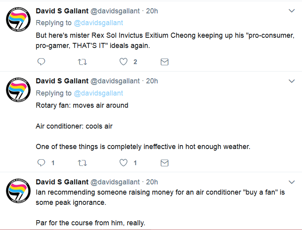View avatar beside Ian recommending tweet

pos(18,191)
